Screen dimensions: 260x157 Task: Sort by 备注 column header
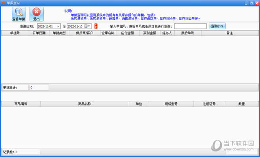point(230,33)
